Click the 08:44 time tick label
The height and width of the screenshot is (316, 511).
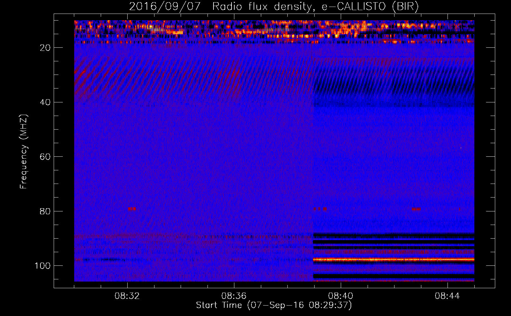[447, 296]
